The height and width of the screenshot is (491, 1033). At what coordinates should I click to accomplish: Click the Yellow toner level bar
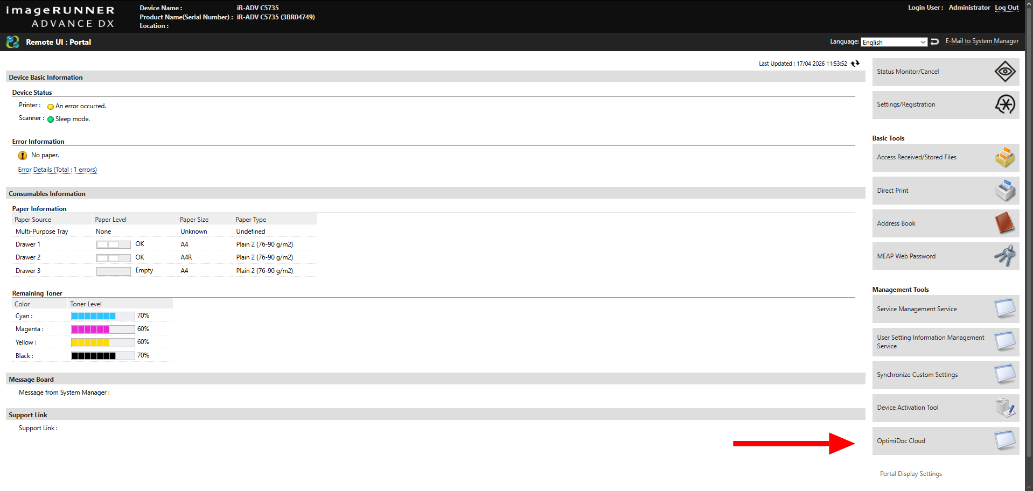103,342
